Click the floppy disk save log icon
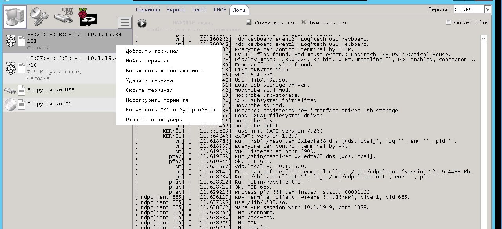Screen dimensions: 502x229 [249, 22]
